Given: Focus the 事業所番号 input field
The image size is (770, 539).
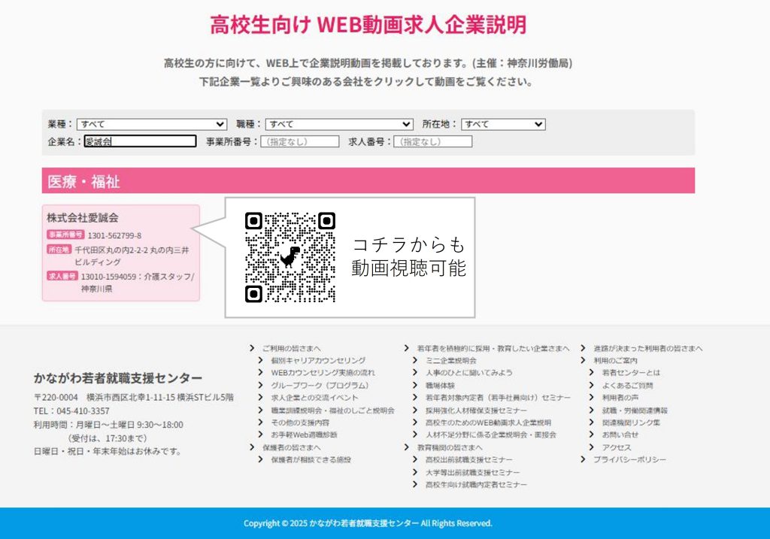Looking at the screenshot, I should (x=299, y=141).
